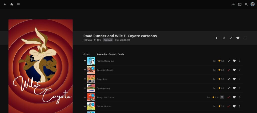Open Ready.. Set.. Zoom! thumbnail
The image size is (257, 113).
(91, 97)
